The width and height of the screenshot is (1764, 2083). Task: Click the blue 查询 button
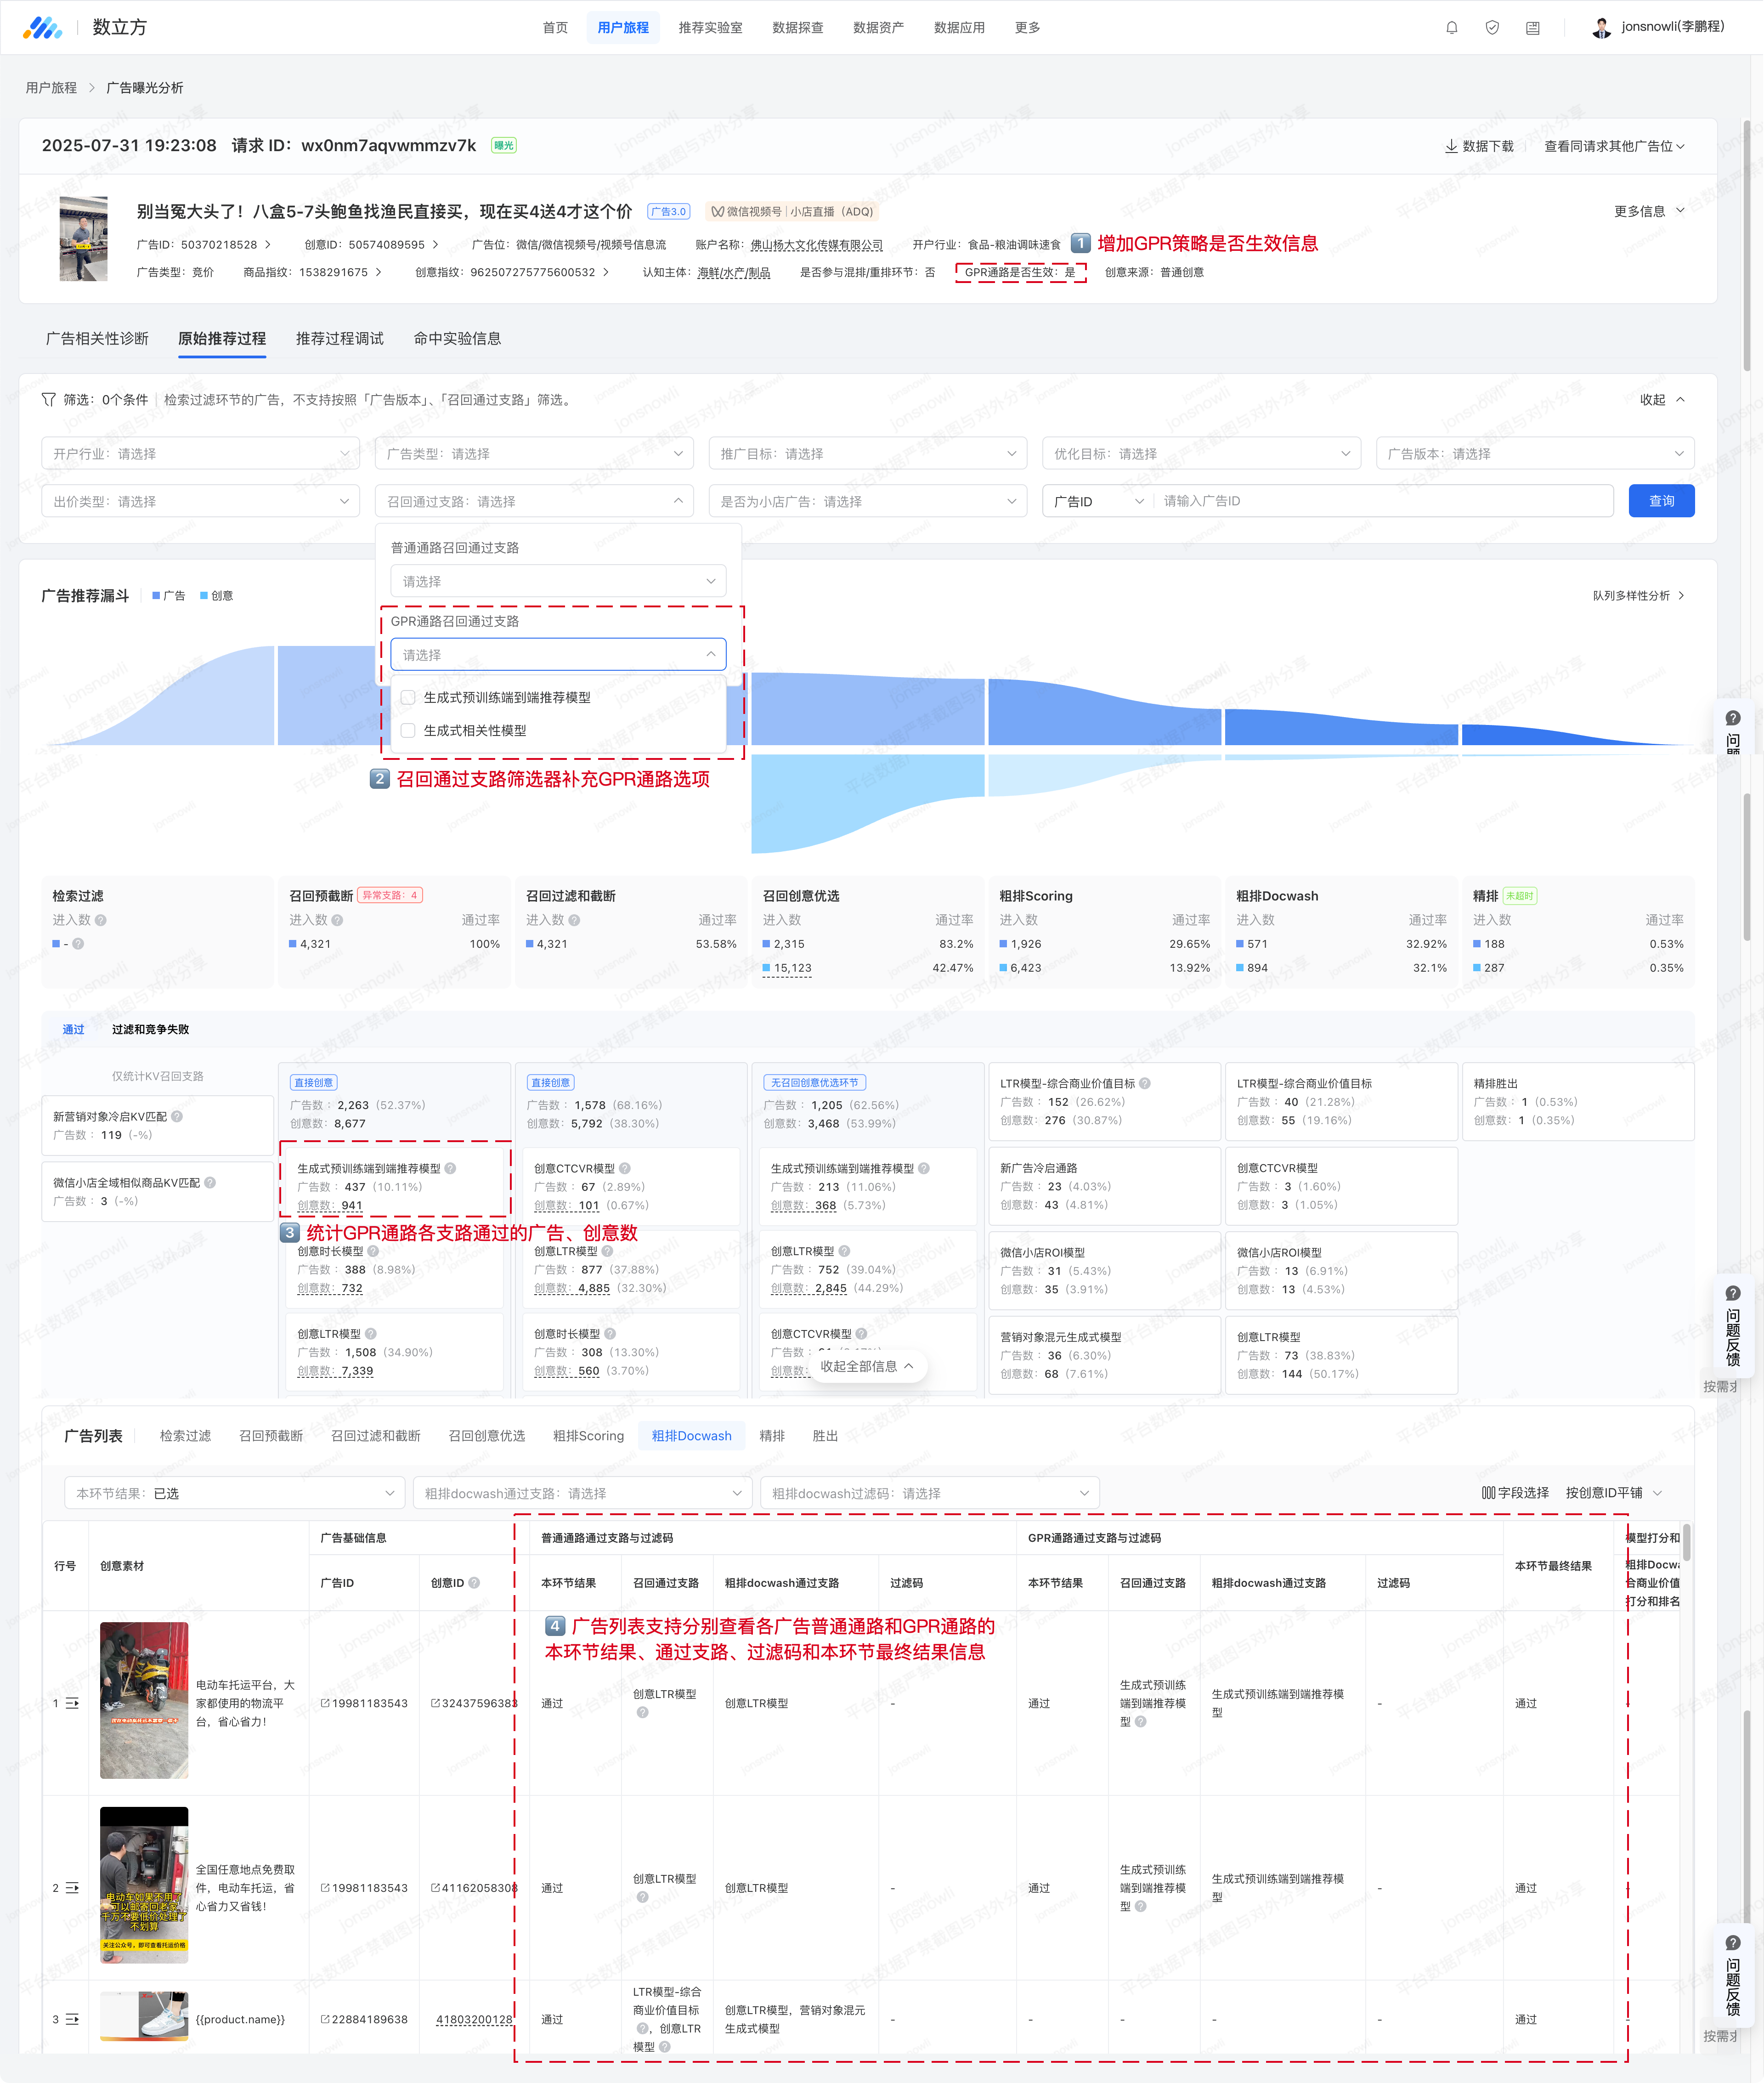(x=1660, y=501)
